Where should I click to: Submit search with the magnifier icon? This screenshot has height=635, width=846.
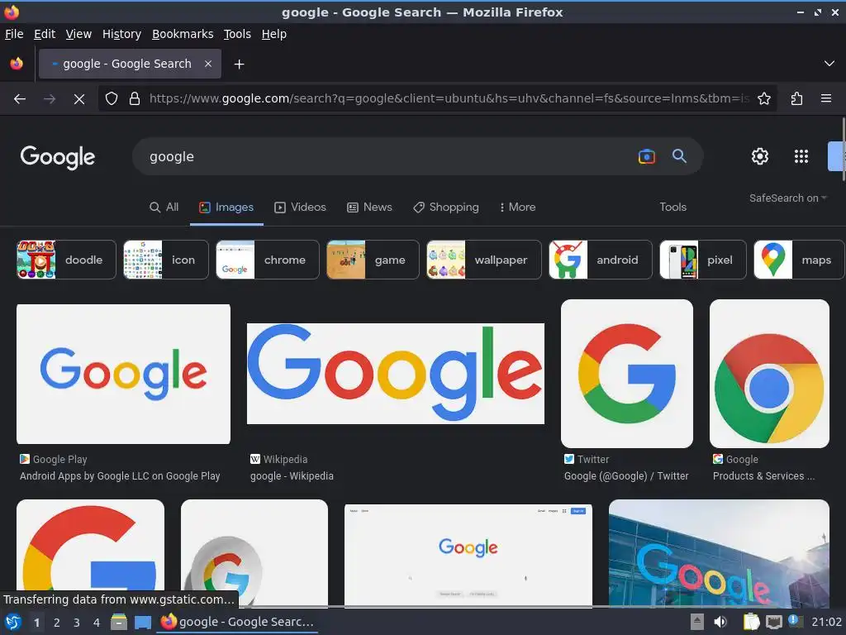click(679, 156)
